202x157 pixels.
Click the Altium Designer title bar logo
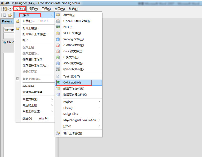click(2, 3)
